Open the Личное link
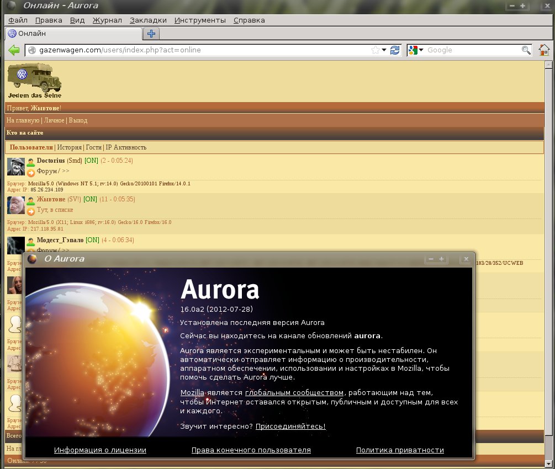Viewport: 555px width, 469px height. coord(54,120)
